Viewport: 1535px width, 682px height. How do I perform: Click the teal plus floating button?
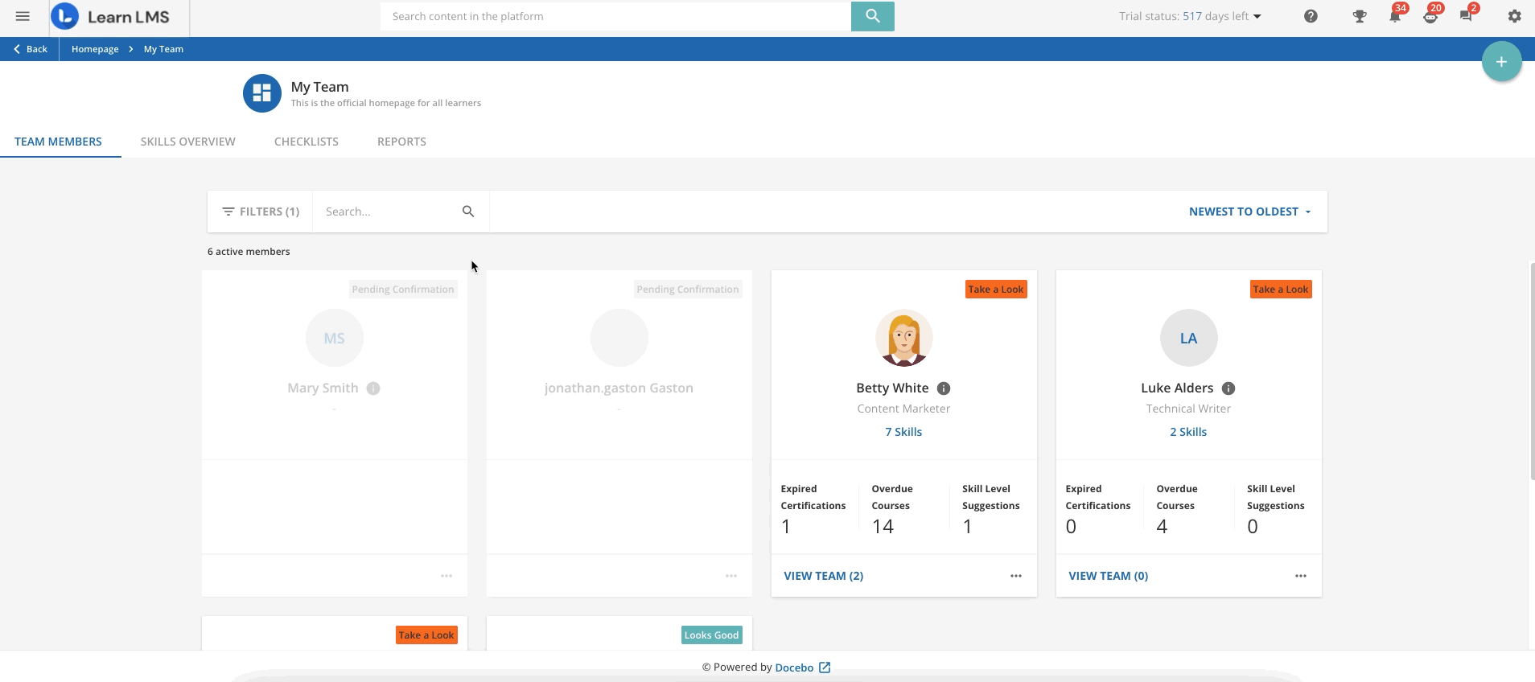point(1501,62)
